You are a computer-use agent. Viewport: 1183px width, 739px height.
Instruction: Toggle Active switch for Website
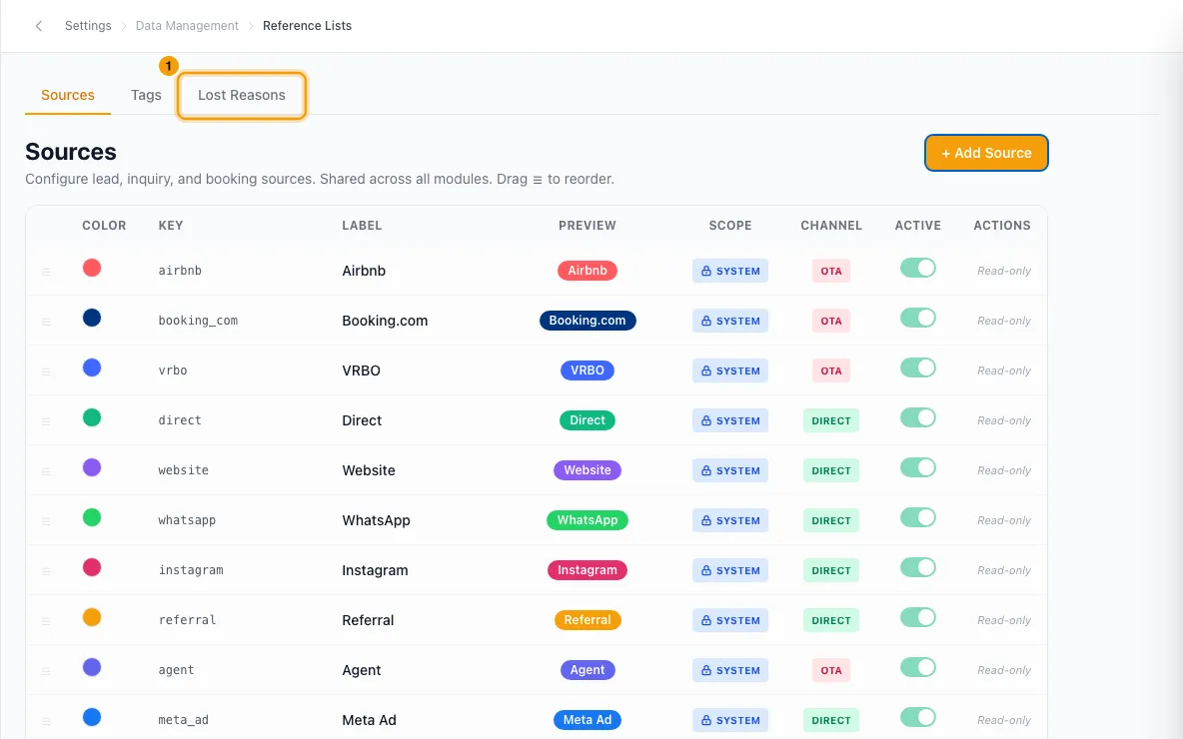click(918, 467)
